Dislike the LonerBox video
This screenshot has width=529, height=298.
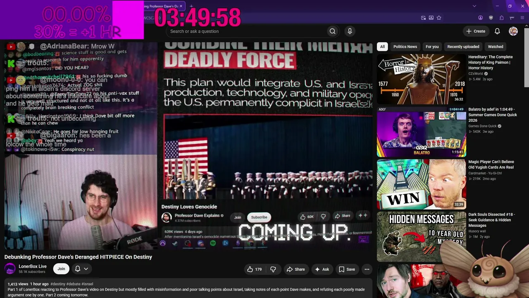point(273,269)
